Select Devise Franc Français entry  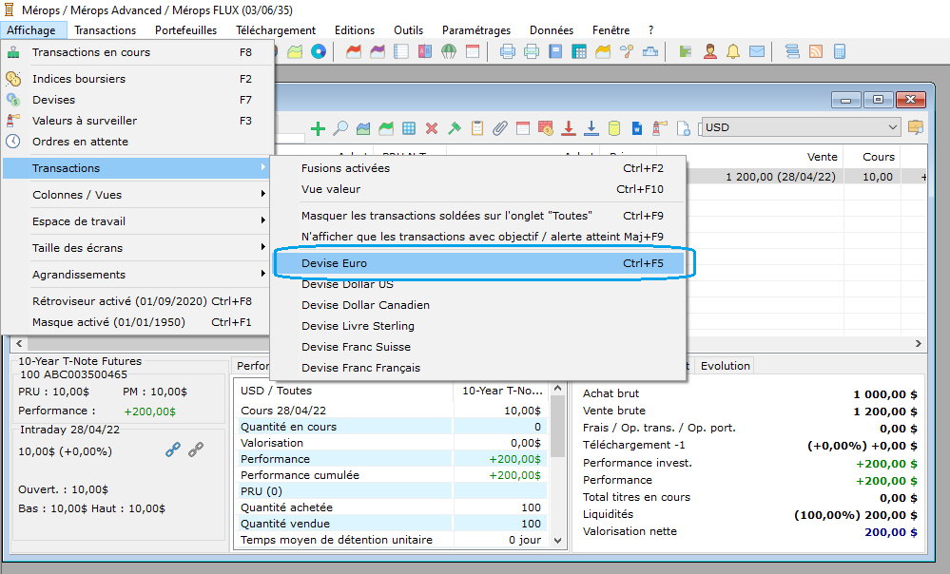[478, 368]
